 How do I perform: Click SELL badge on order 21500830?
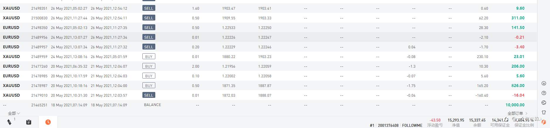point(149,18)
